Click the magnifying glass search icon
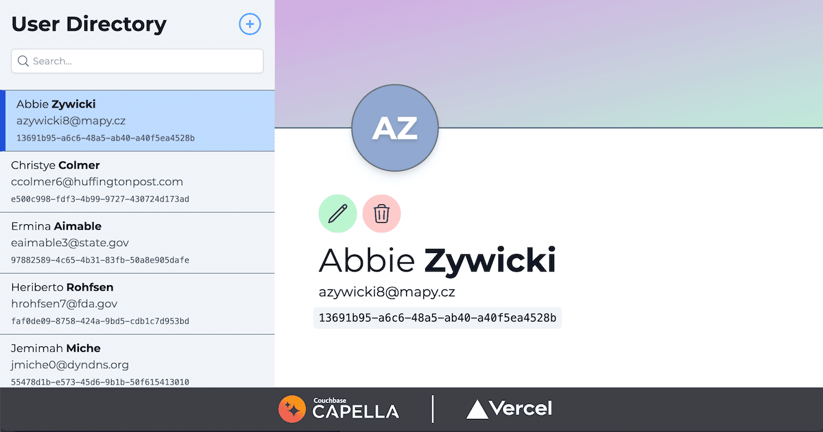Viewport: 823px width, 432px height. tap(23, 61)
